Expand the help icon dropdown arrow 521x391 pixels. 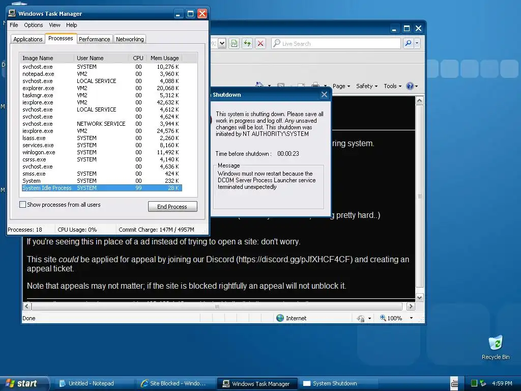pyautogui.click(x=416, y=87)
